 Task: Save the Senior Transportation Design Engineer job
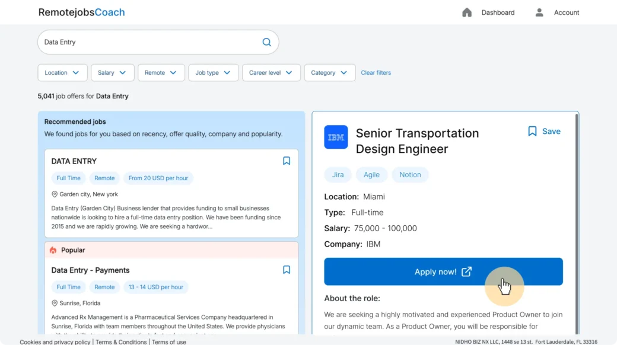[543, 132]
